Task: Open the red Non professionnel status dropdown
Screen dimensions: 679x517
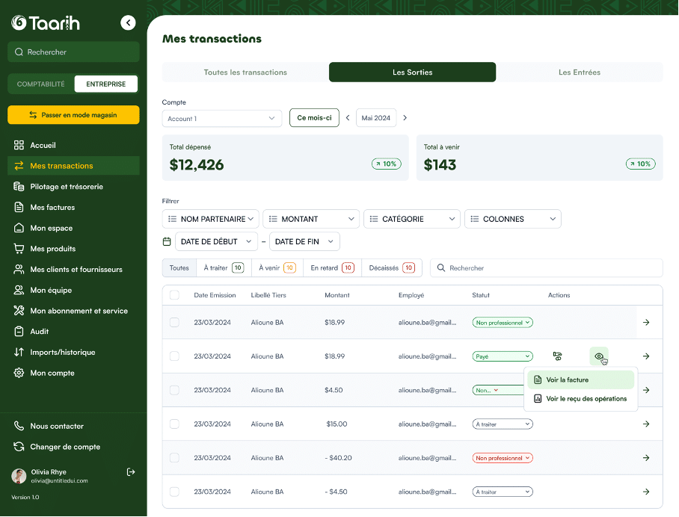Action: point(503,458)
